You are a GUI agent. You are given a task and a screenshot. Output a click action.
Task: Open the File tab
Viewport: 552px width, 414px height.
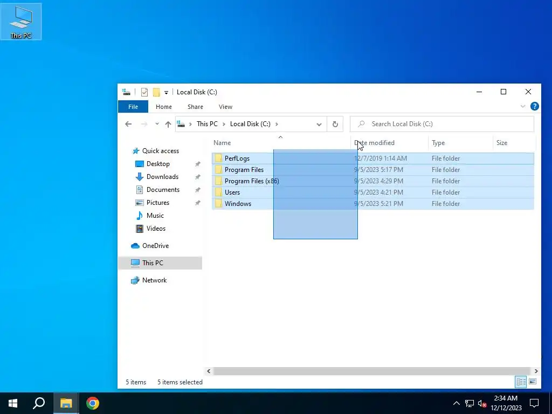pos(133,107)
